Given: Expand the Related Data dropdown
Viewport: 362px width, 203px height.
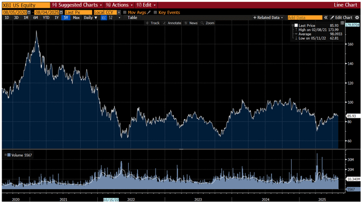Looking at the screenshot, I should pos(268,18).
